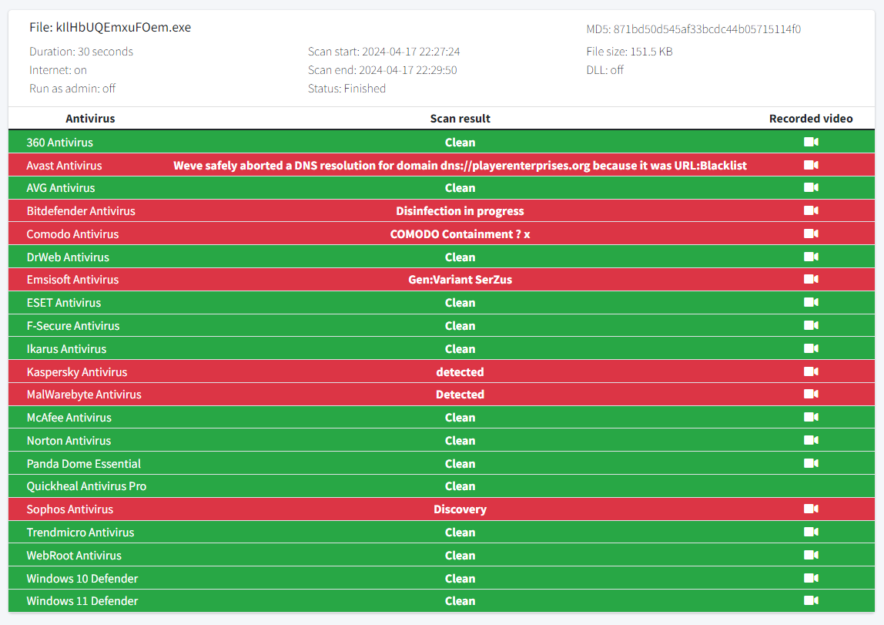Click the Antivirus column header

click(90, 119)
